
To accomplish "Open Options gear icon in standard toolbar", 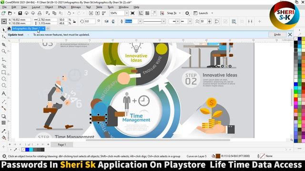I will pyautogui.click(x=187, y=13).
